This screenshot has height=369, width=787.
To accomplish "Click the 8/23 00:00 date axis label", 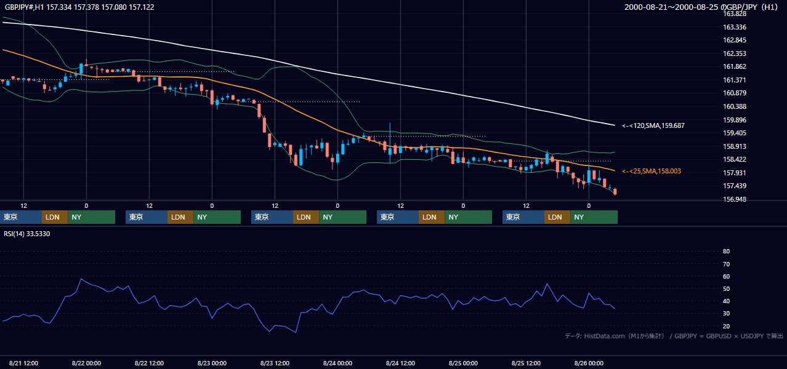I will pyautogui.click(x=212, y=363).
